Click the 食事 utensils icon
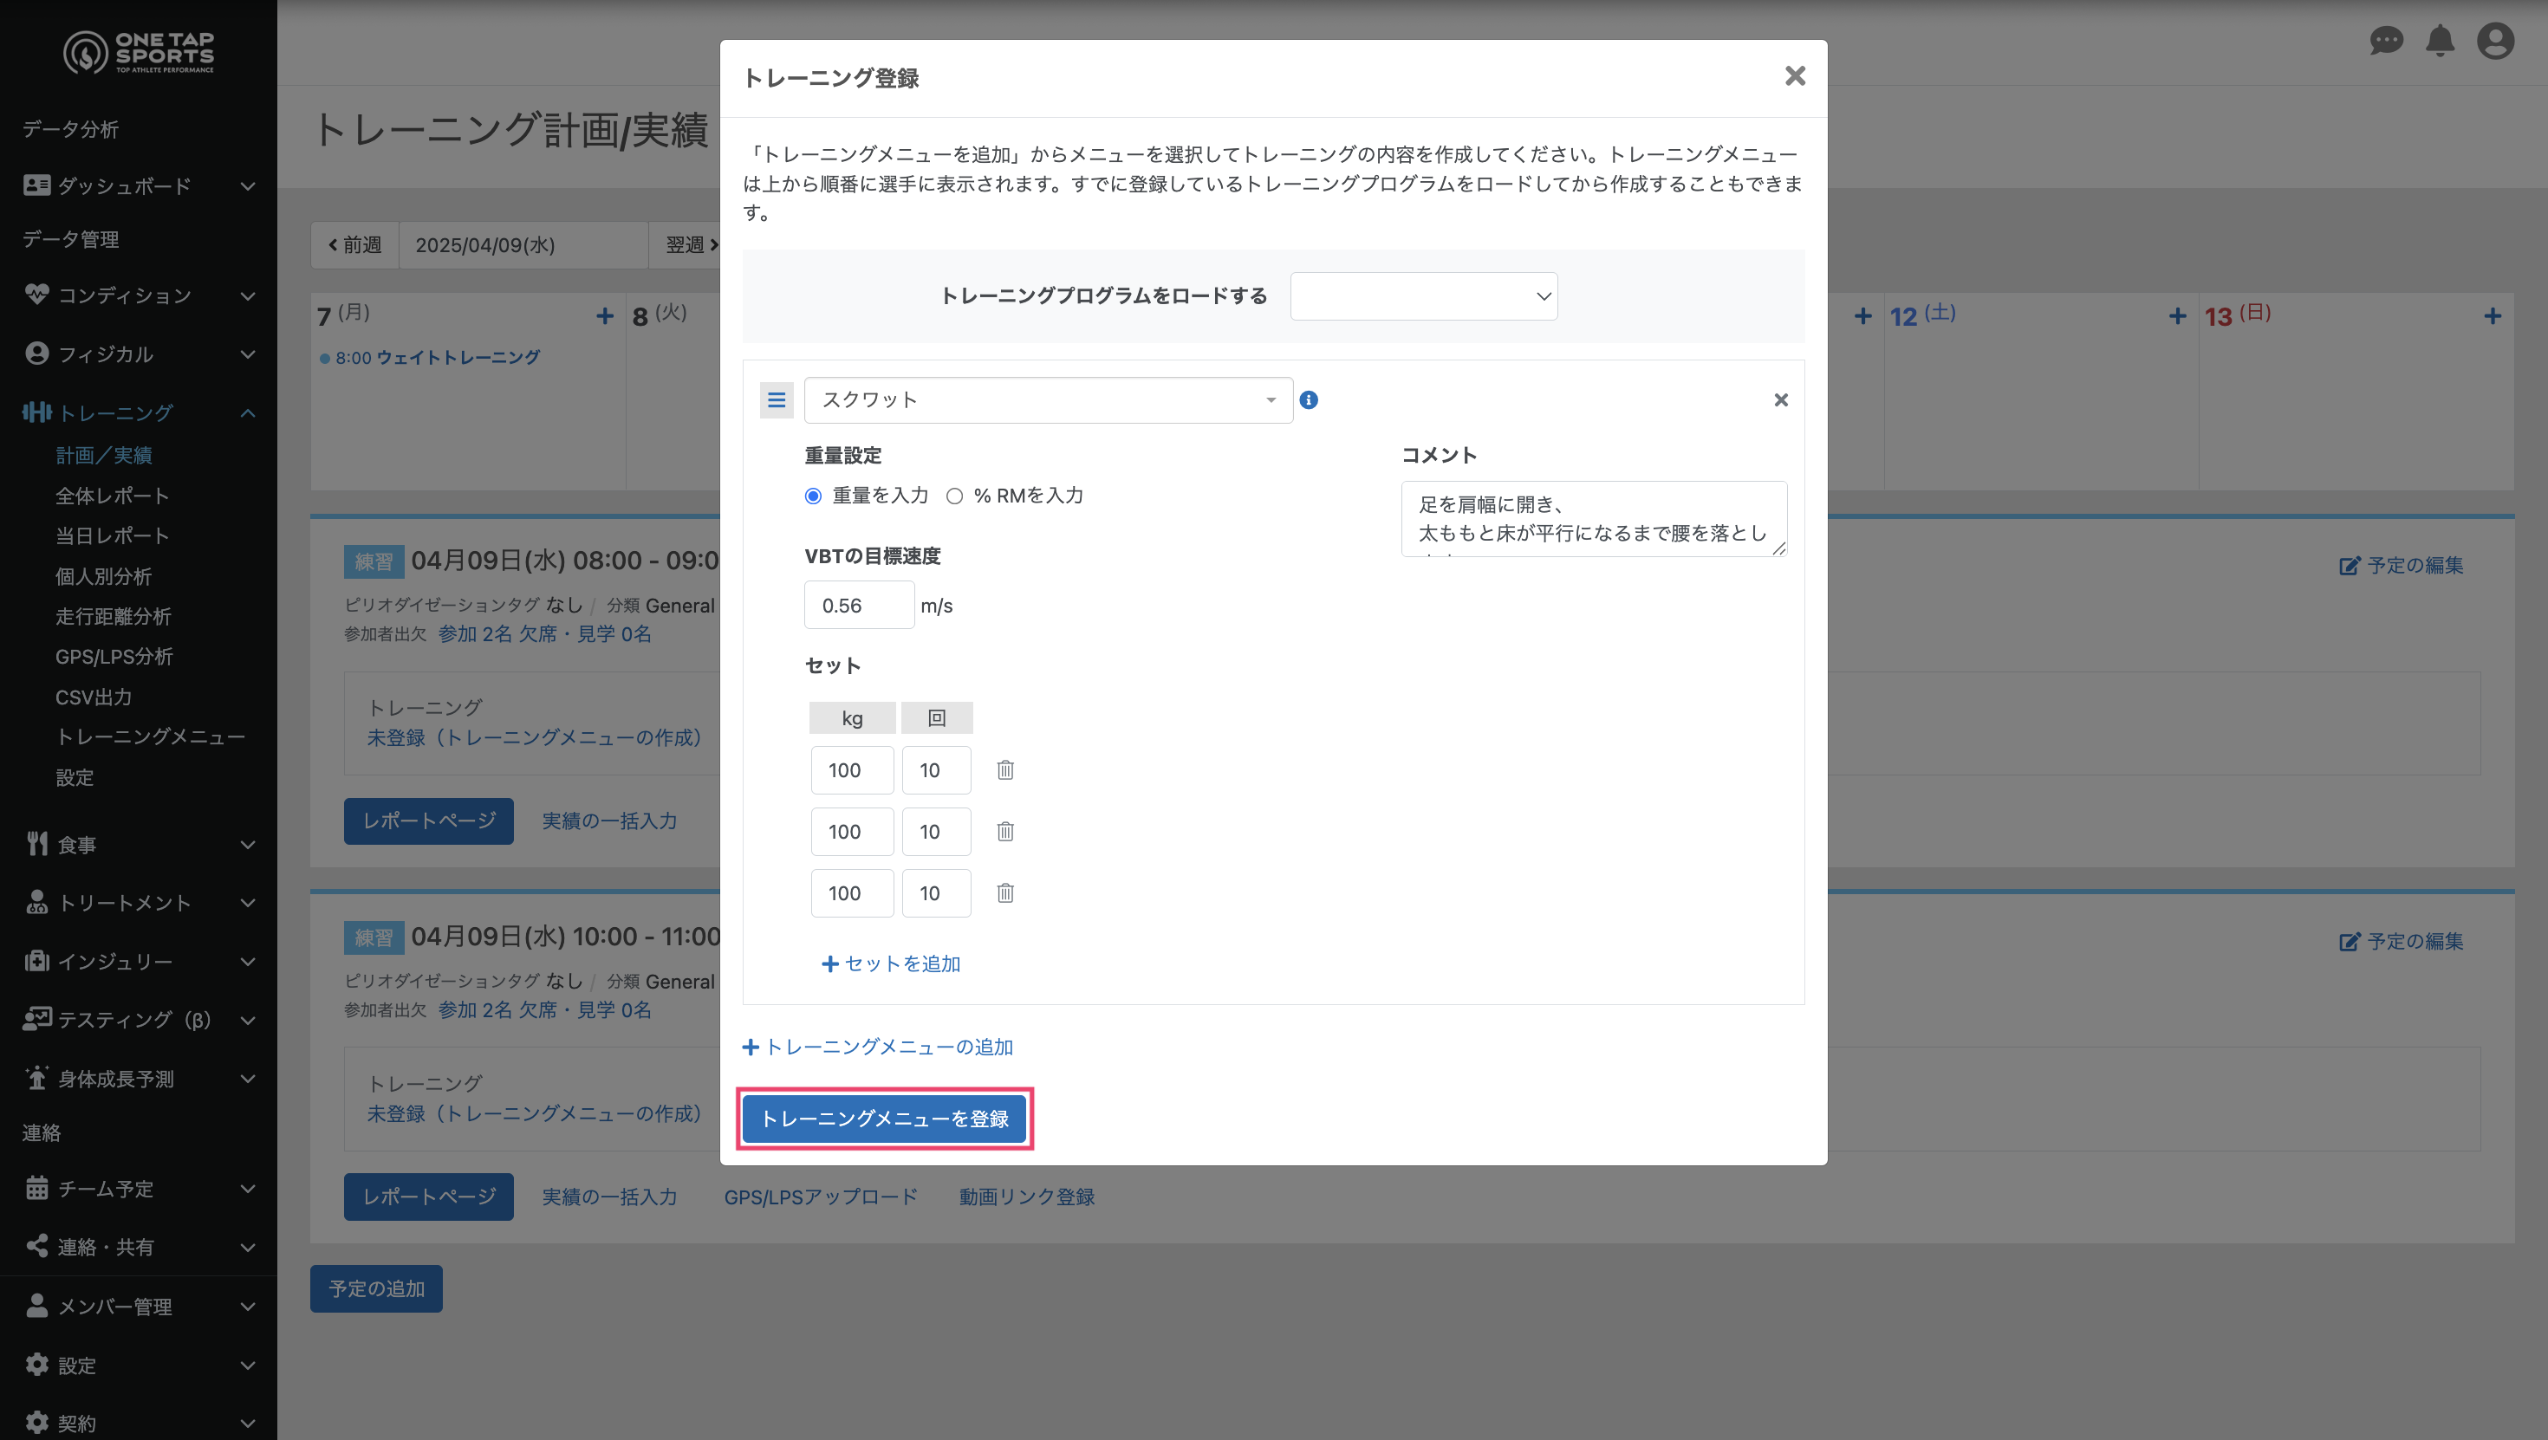This screenshot has width=2548, height=1440. pos(36,844)
